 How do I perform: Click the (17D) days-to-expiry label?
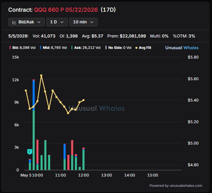pyautogui.click(x=108, y=10)
